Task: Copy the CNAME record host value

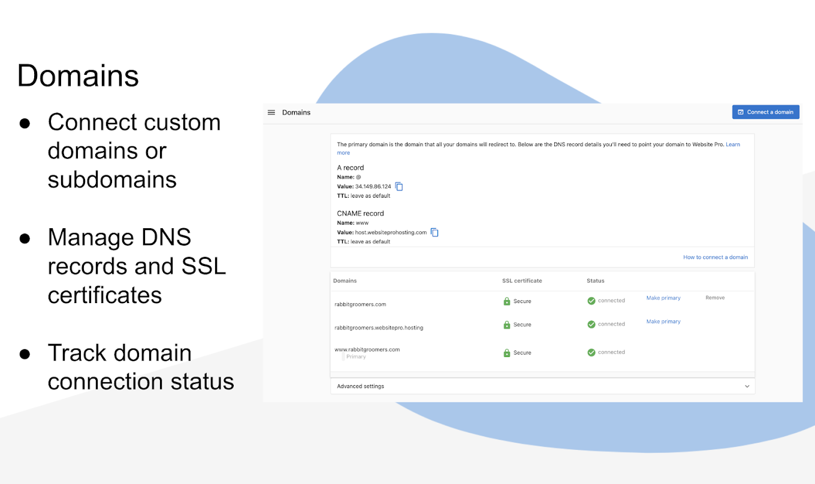Action: [x=434, y=232]
